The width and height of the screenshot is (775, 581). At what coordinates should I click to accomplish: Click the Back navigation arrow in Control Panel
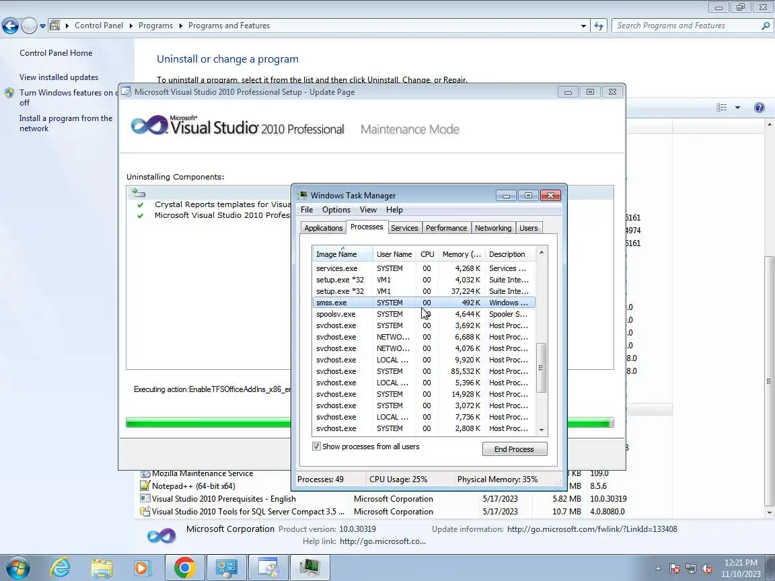tap(10, 26)
